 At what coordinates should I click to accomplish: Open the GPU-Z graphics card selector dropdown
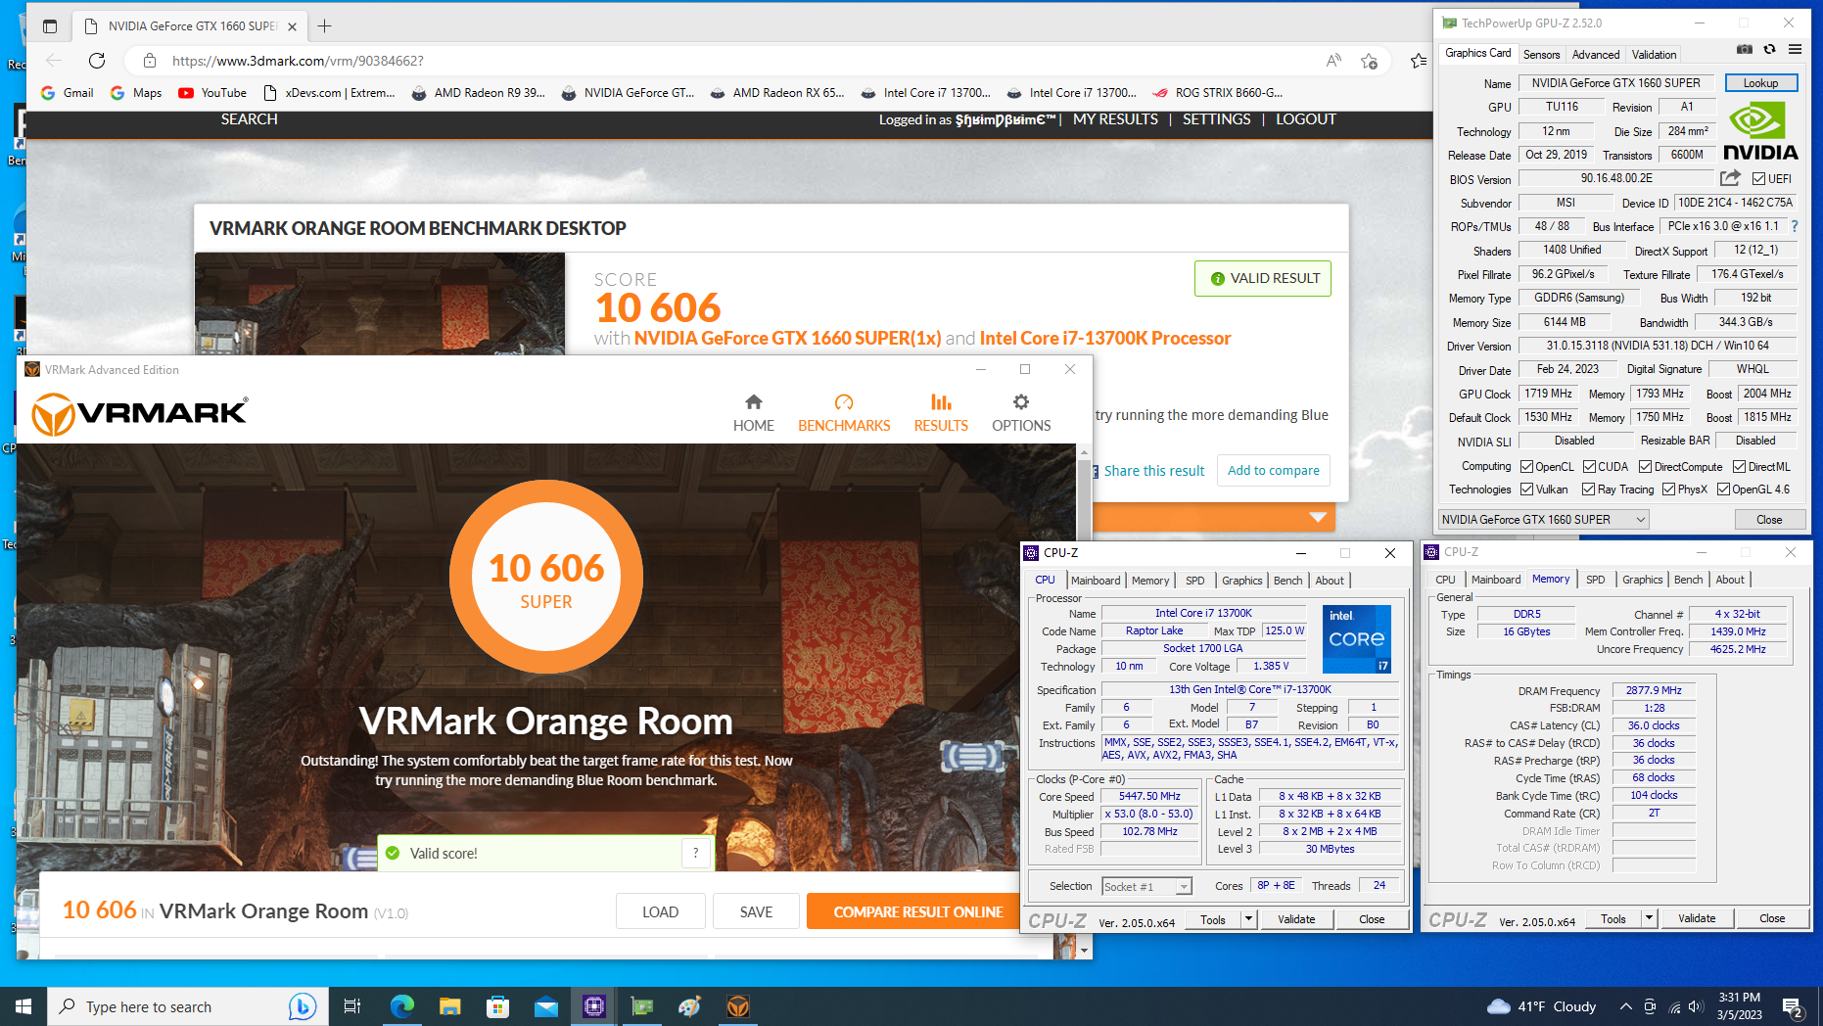click(x=1543, y=520)
